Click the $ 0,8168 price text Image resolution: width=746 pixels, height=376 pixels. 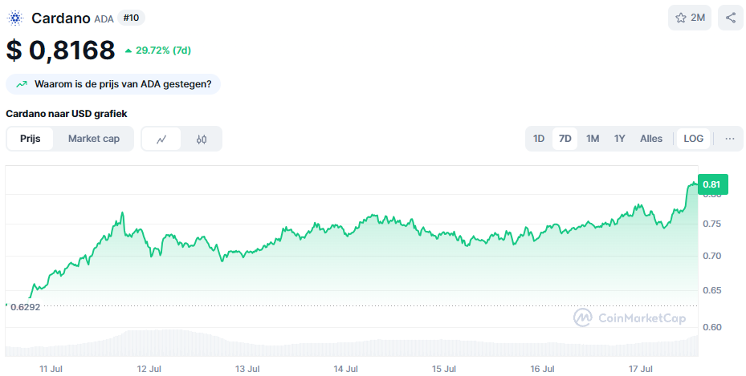(x=60, y=50)
